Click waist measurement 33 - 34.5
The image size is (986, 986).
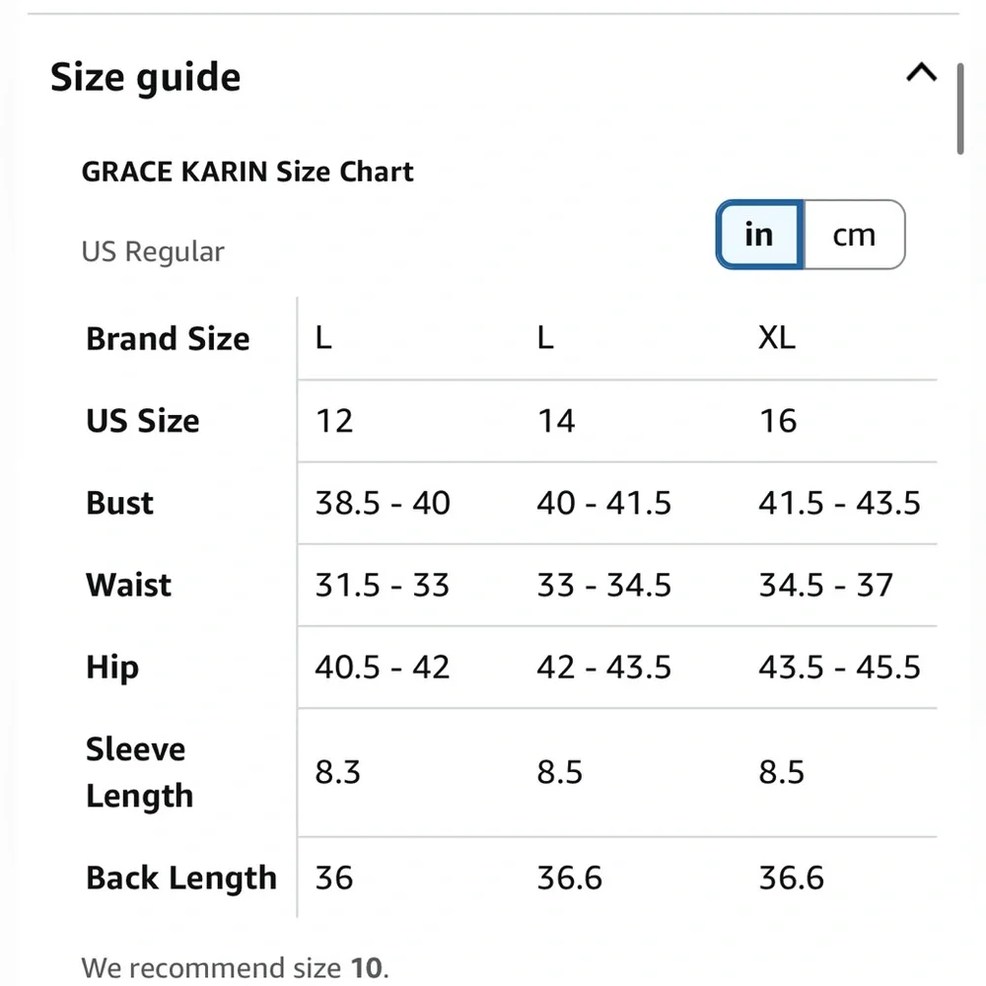pos(603,585)
